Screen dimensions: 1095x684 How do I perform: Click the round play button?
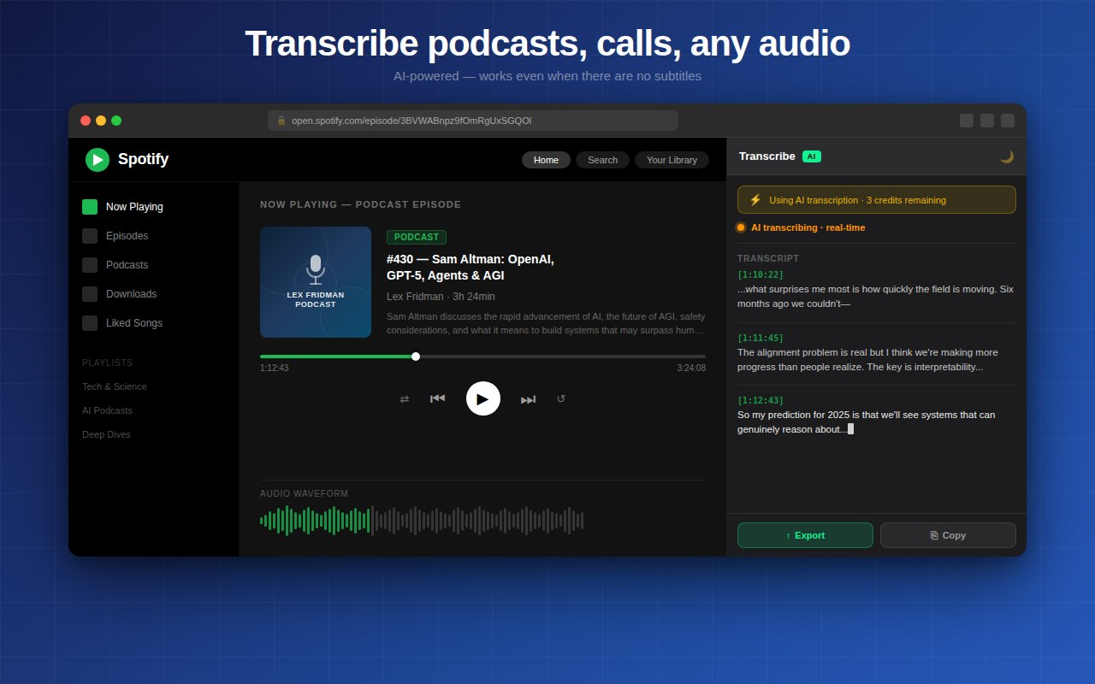pyautogui.click(x=483, y=398)
